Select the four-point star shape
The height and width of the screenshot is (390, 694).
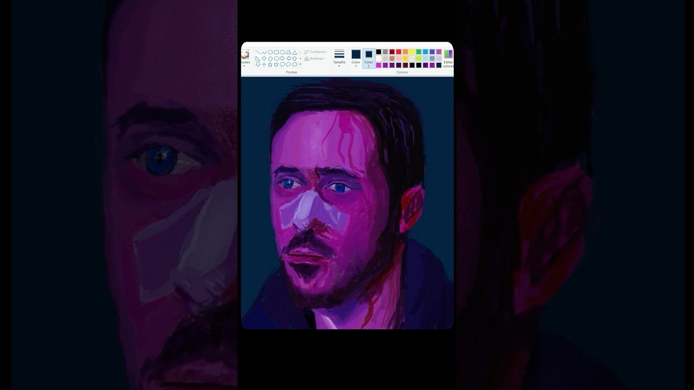(264, 64)
